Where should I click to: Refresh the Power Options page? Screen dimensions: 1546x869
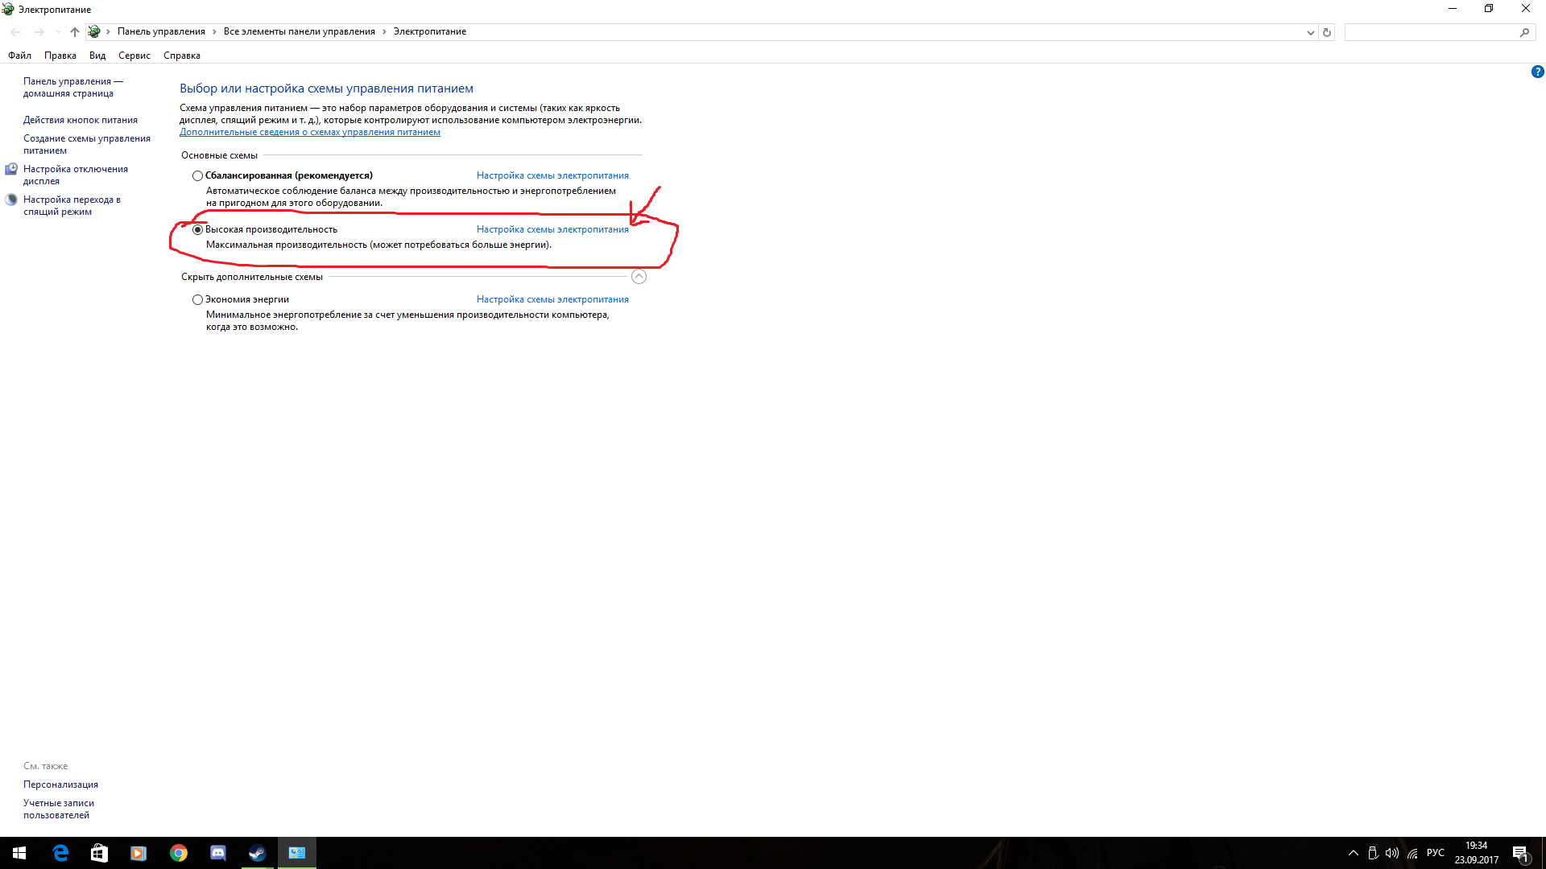(1327, 32)
